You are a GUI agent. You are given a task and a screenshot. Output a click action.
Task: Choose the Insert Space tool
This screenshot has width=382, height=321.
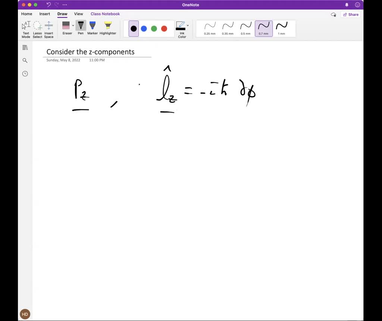[49, 29]
